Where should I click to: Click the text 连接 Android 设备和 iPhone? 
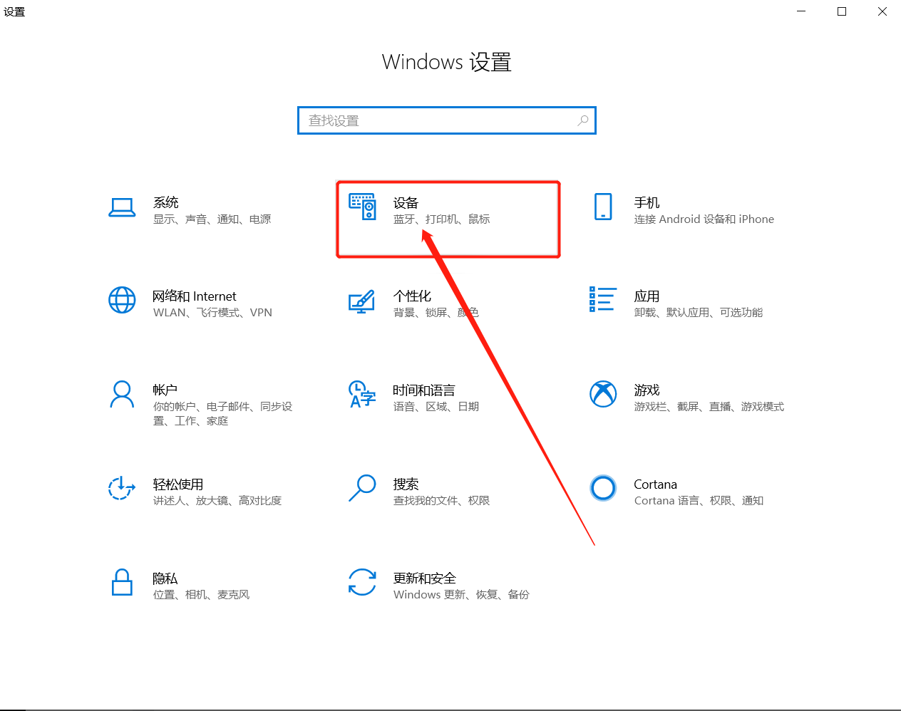pyautogui.click(x=704, y=219)
